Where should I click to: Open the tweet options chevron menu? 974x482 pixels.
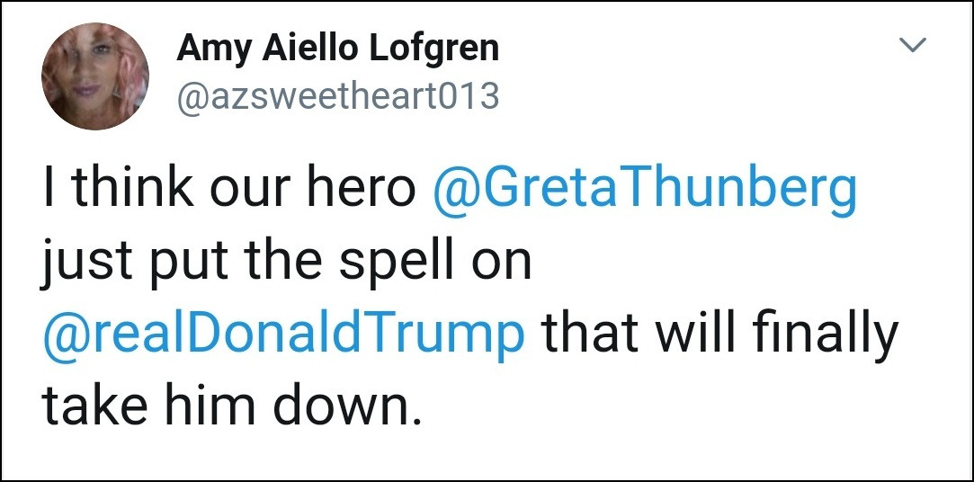(913, 46)
